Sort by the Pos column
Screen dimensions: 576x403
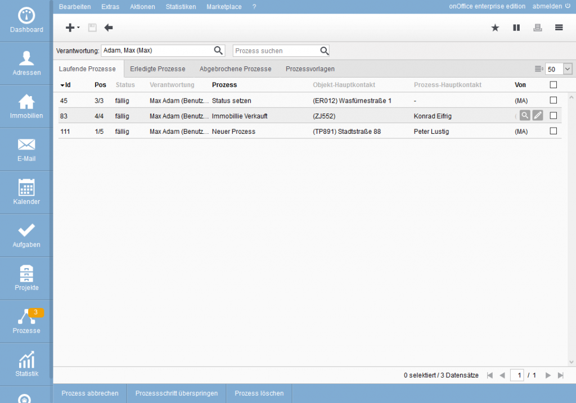tap(100, 85)
